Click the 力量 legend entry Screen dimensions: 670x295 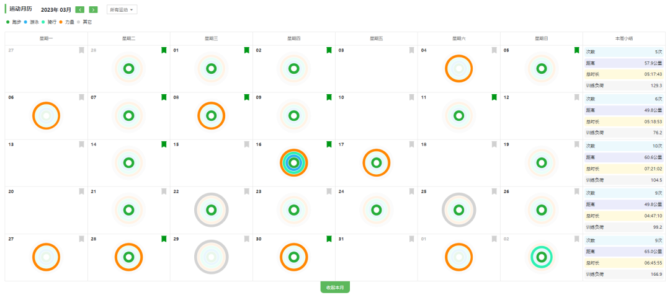66,22
